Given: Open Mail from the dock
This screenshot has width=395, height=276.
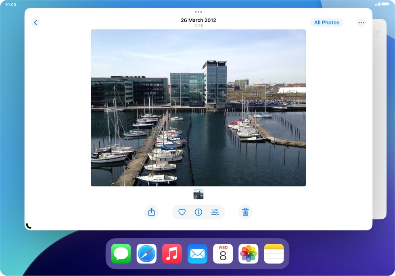Looking at the screenshot, I should (x=197, y=253).
